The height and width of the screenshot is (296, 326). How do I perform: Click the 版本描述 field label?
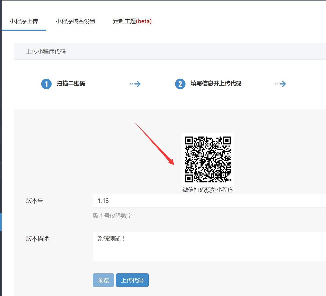coord(37,239)
